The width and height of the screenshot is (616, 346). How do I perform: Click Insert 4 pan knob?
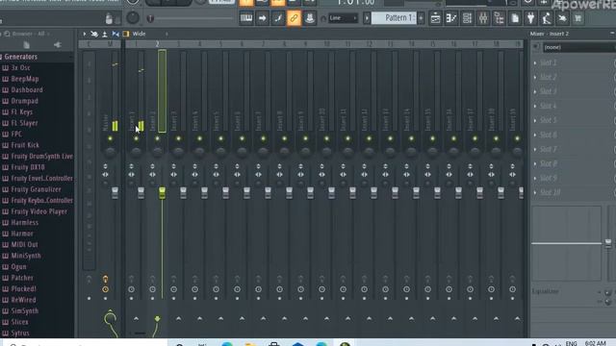click(199, 152)
